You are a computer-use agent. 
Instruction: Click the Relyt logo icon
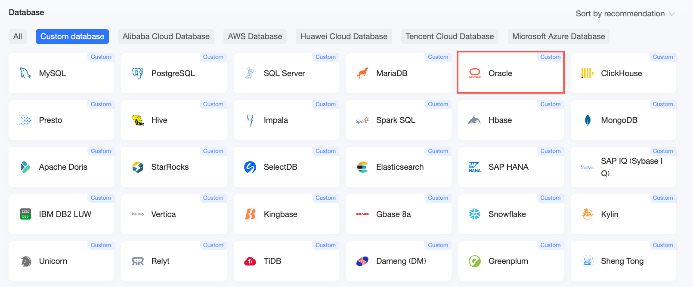tap(138, 261)
